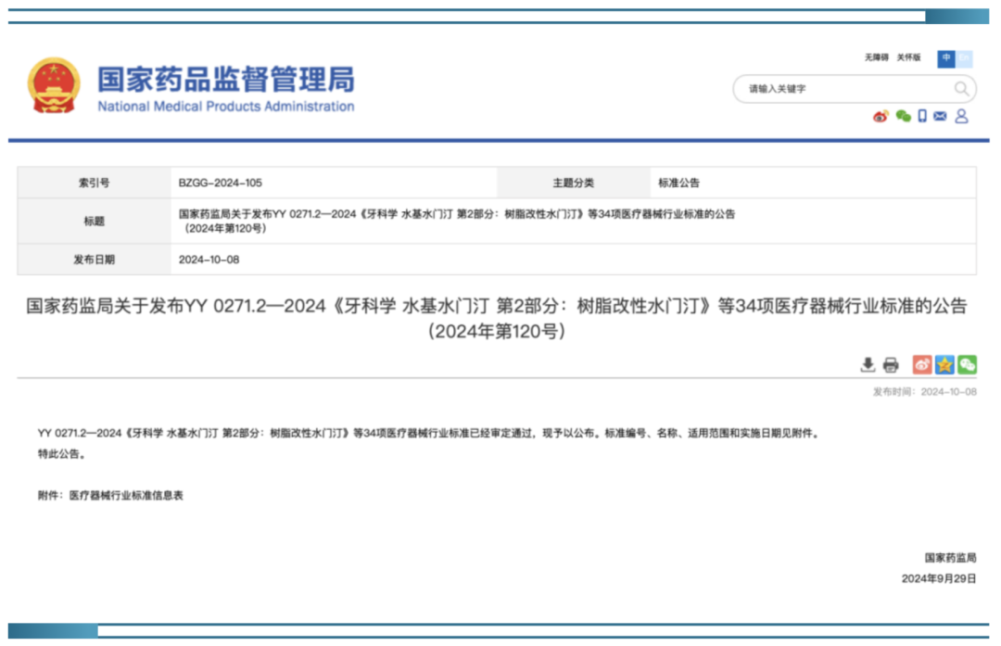The image size is (1001, 646).
Task: Share announcement to Weibo (red icon)
Action: [x=921, y=364]
